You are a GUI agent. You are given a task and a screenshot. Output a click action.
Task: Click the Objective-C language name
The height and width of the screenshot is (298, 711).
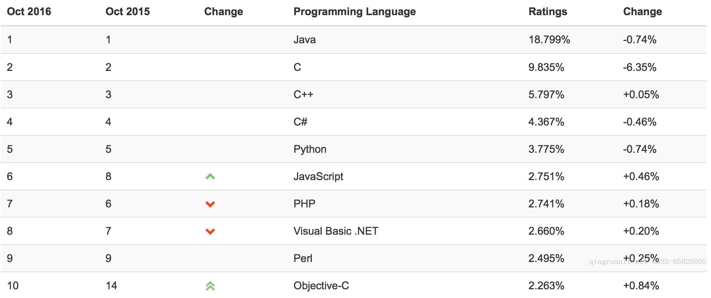click(x=321, y=285)
